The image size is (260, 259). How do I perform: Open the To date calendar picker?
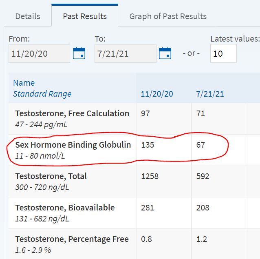pos(165,53)
